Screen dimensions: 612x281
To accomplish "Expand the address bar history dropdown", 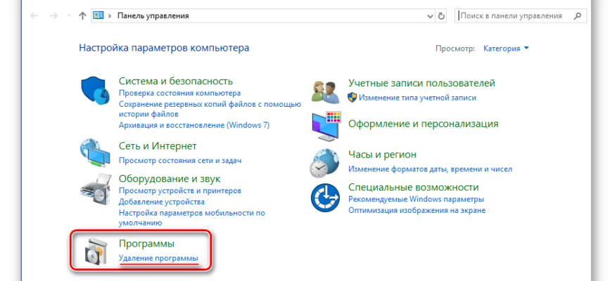I will click(430, 16).
